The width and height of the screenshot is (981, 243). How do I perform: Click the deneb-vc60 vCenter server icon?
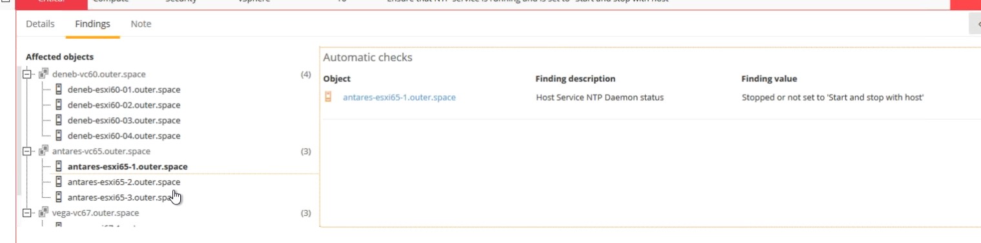tap(43, 73)
